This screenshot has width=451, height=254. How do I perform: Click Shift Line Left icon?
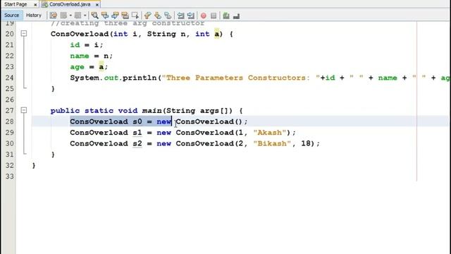[x=180, y=16]
